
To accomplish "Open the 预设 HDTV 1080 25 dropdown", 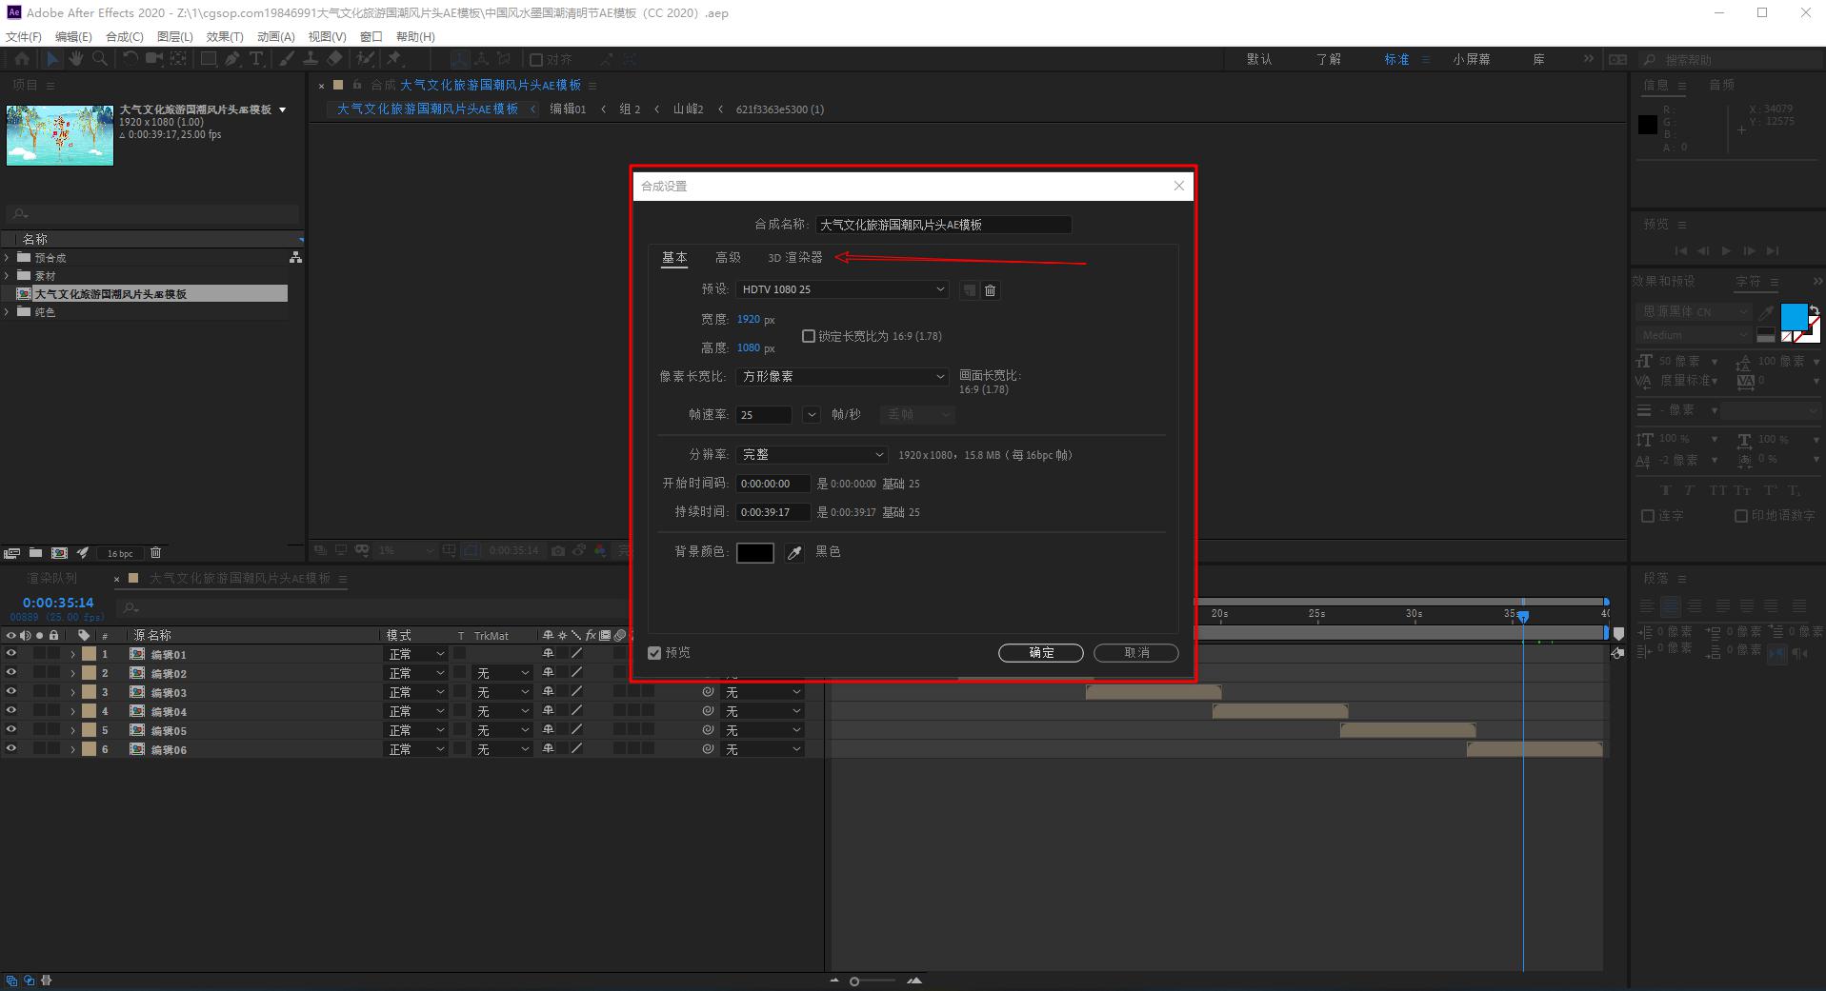I will coord(842,289).
